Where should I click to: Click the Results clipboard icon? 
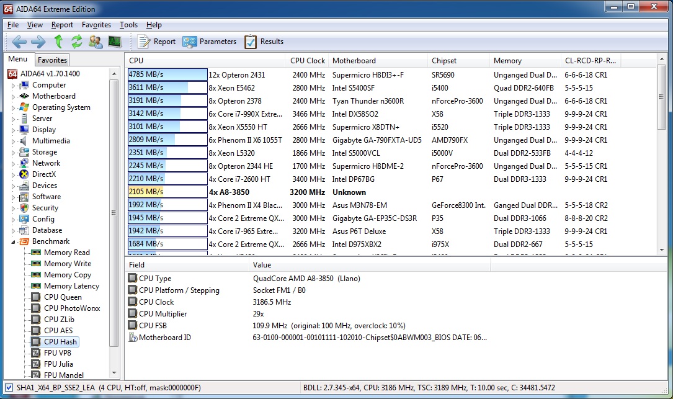pyautogui.click(x=251, y=42)
